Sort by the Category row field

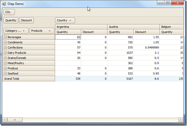pyautogui.click(x=16, y=31)
